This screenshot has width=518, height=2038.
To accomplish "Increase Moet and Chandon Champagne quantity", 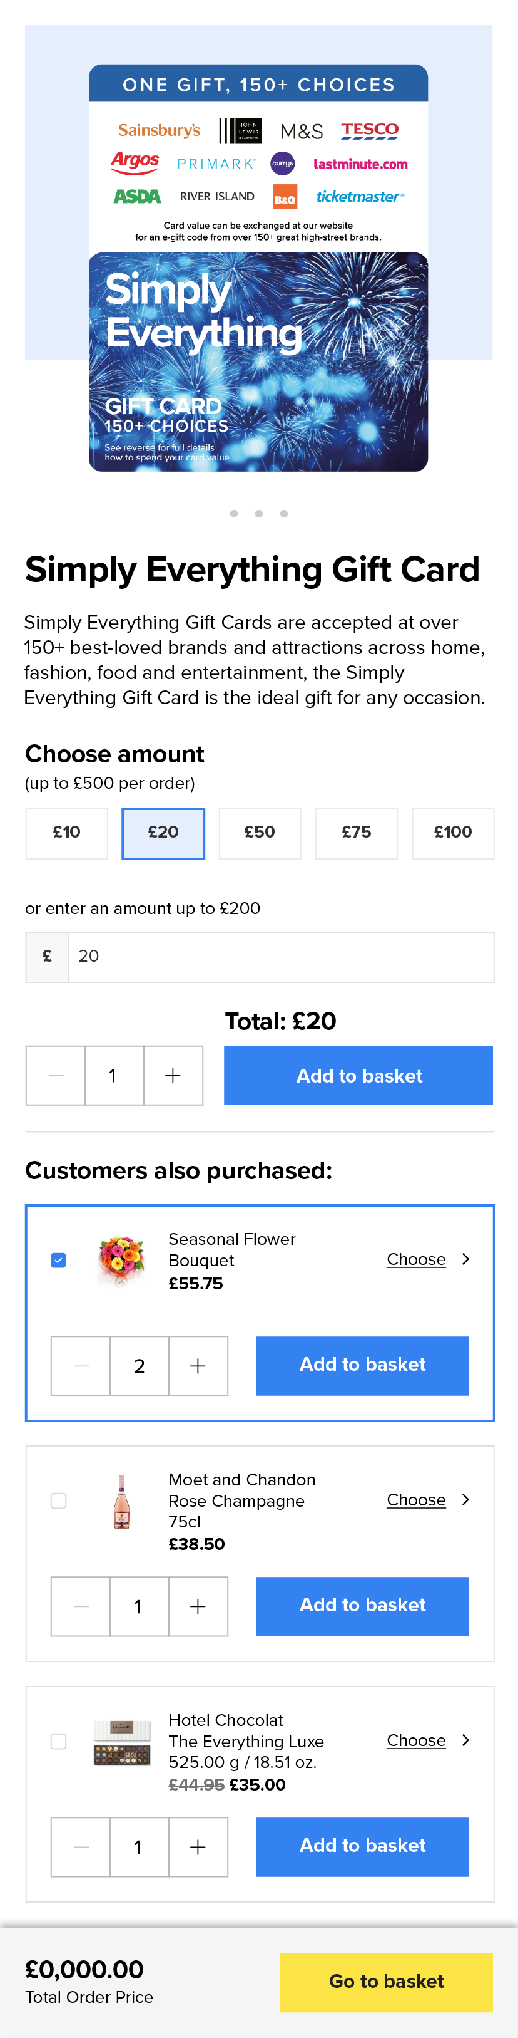I will pos(198,1606).
